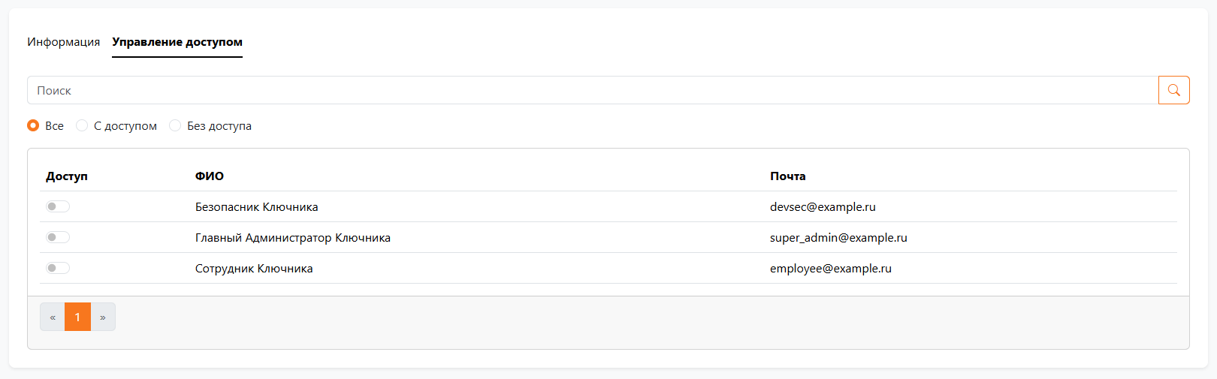Viewport: 1217px width, 379px height.
Task: Select the С доступом radio filter
Action: (x=82, y=125)
